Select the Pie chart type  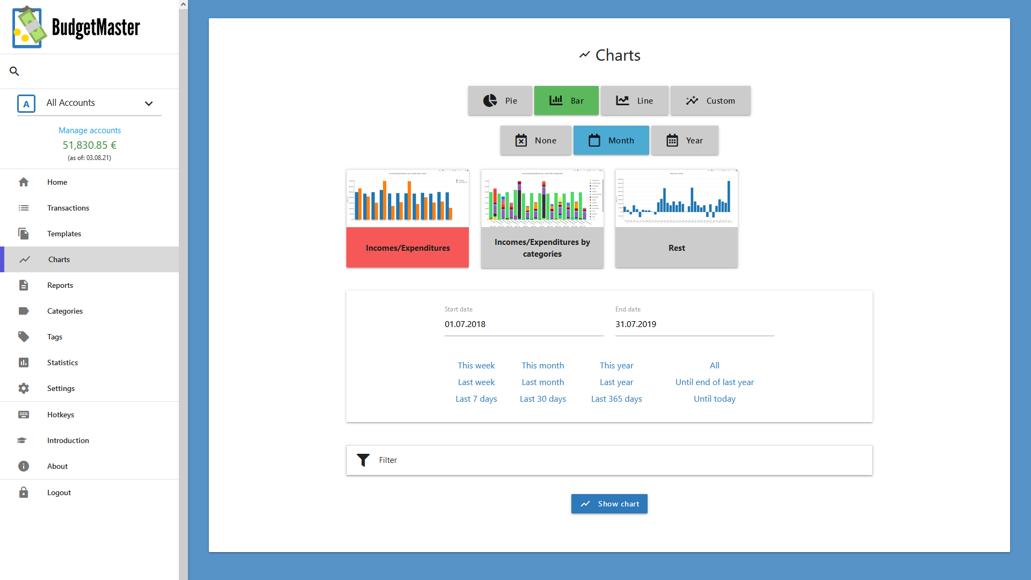500,100
